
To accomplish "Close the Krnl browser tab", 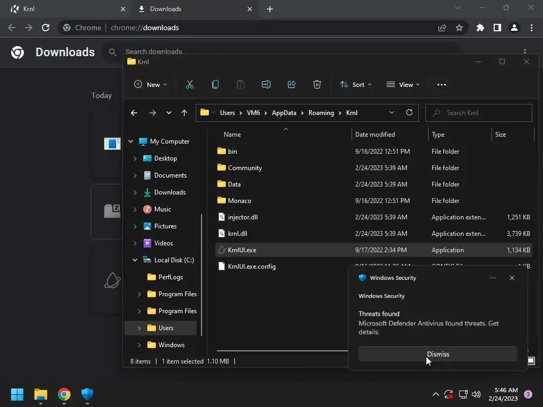I will point(123,9).
